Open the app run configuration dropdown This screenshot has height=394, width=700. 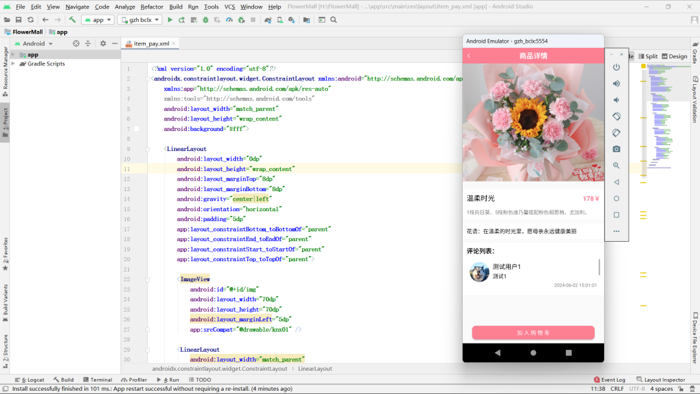tap(98, 20)
